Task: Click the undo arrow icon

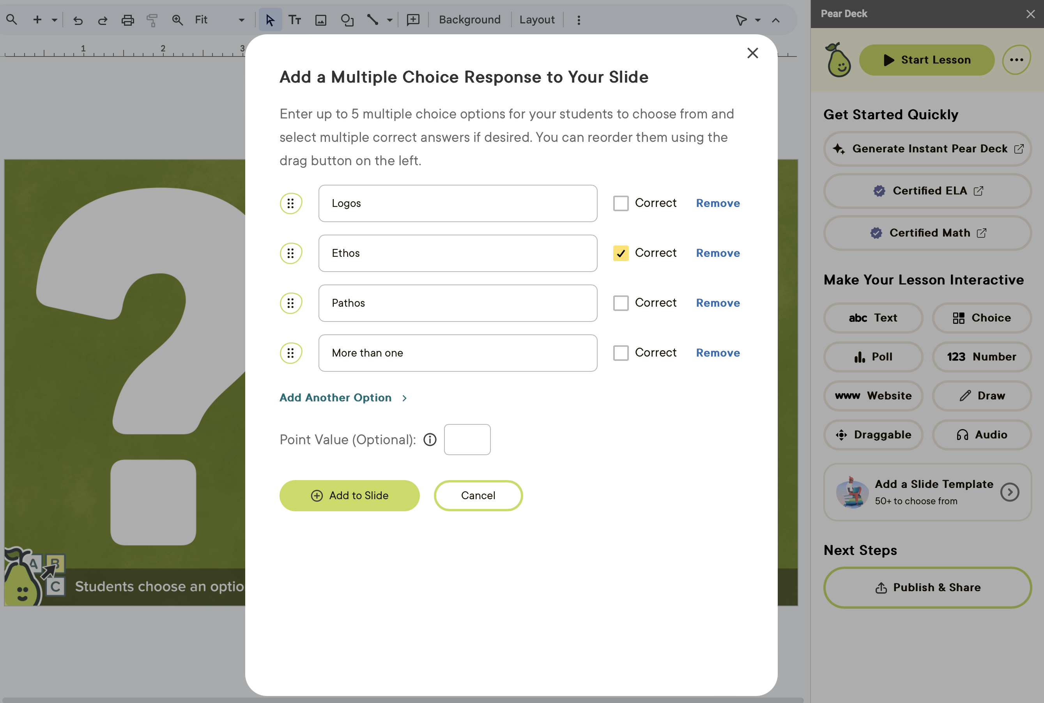Action: (x=78, y=20)
